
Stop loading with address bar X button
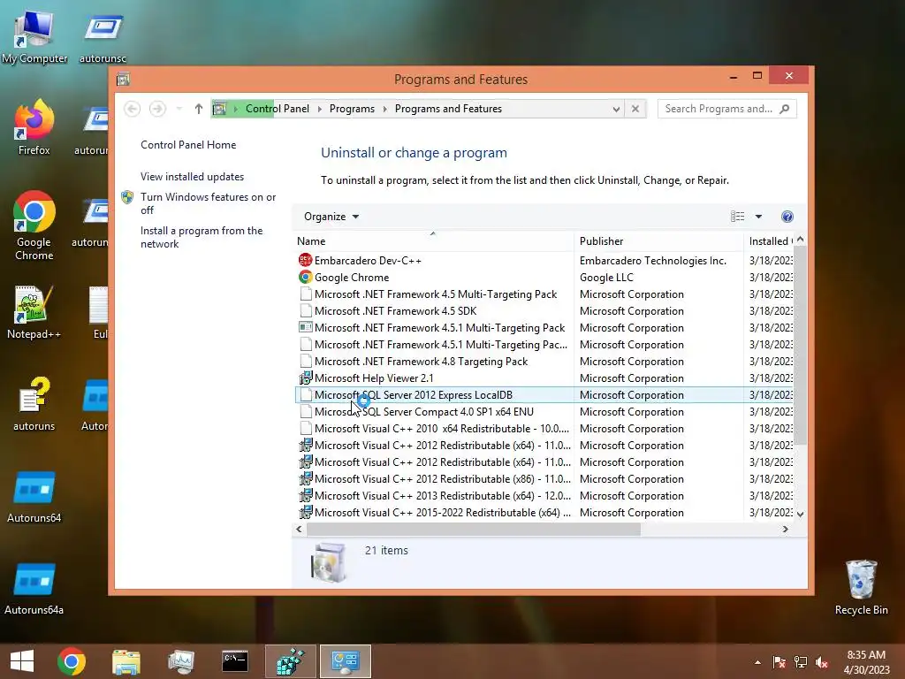(x=635, y=109)
